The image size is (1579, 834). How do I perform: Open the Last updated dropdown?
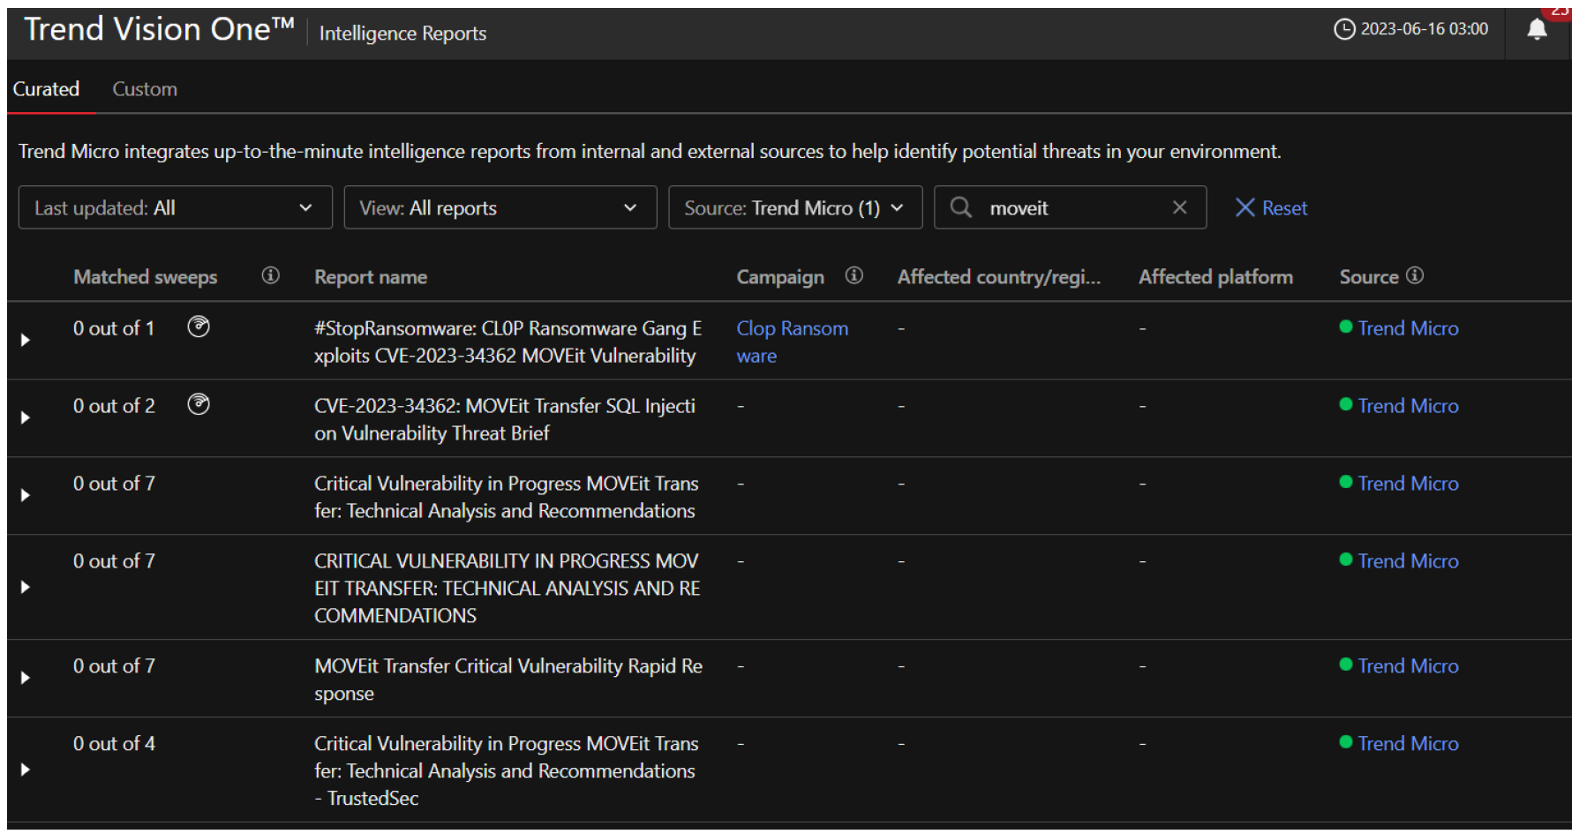click(175, 208)
